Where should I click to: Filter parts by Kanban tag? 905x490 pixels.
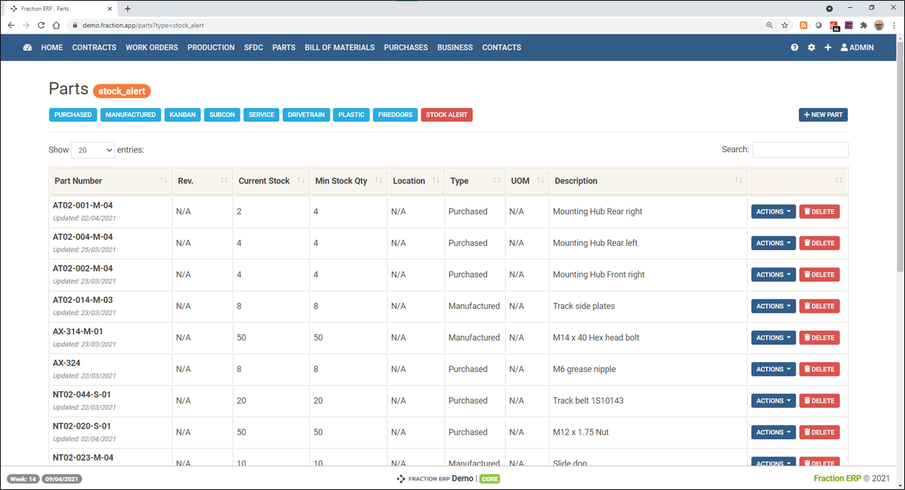[x=182, y=115]
